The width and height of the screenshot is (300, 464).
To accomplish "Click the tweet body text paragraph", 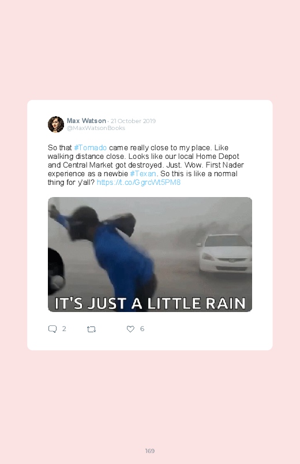I will pyautogui.click(x=146, y=165).
